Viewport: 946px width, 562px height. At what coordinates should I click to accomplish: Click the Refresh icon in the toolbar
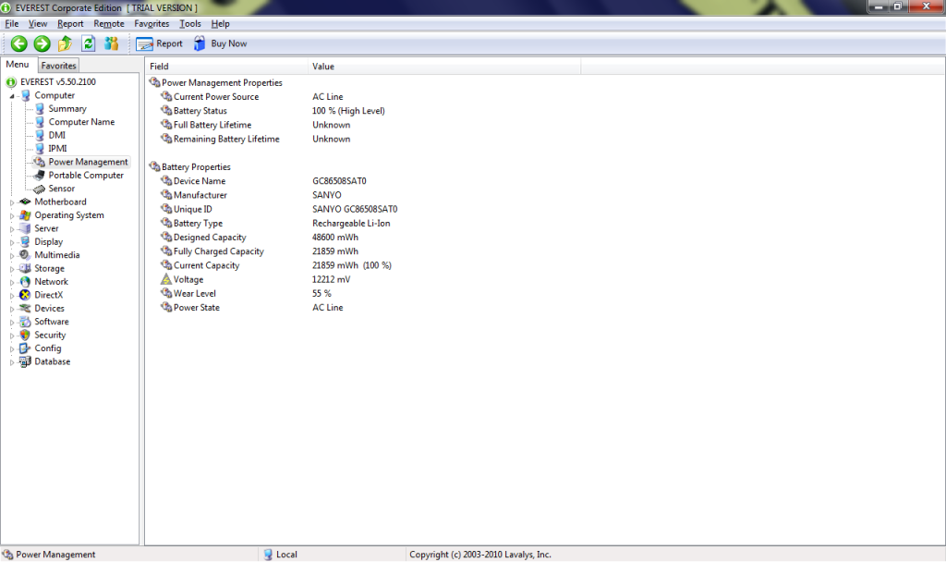tap(88, 43)
